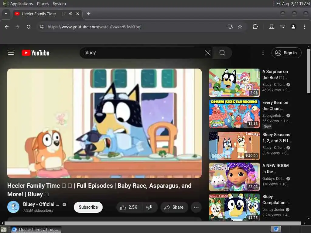Open the YouTube hamburger guide menu

click(x=11, y=53)
